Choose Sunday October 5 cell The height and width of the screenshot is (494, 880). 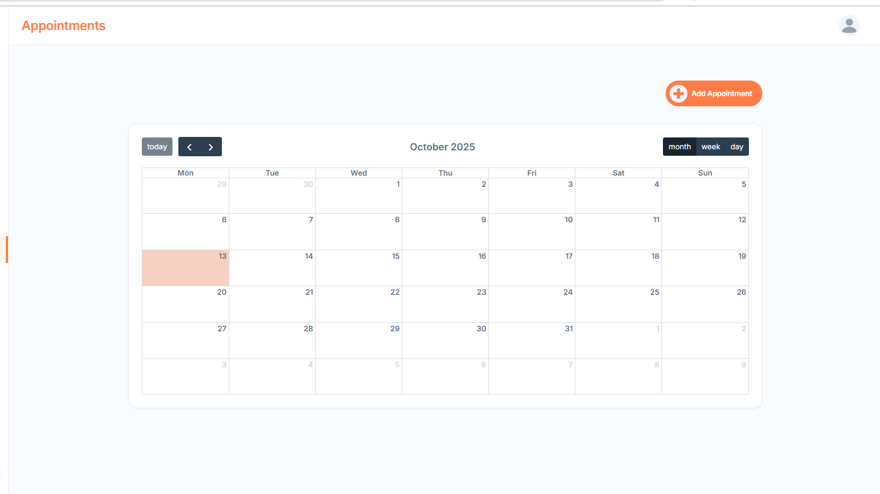point(704,196)
